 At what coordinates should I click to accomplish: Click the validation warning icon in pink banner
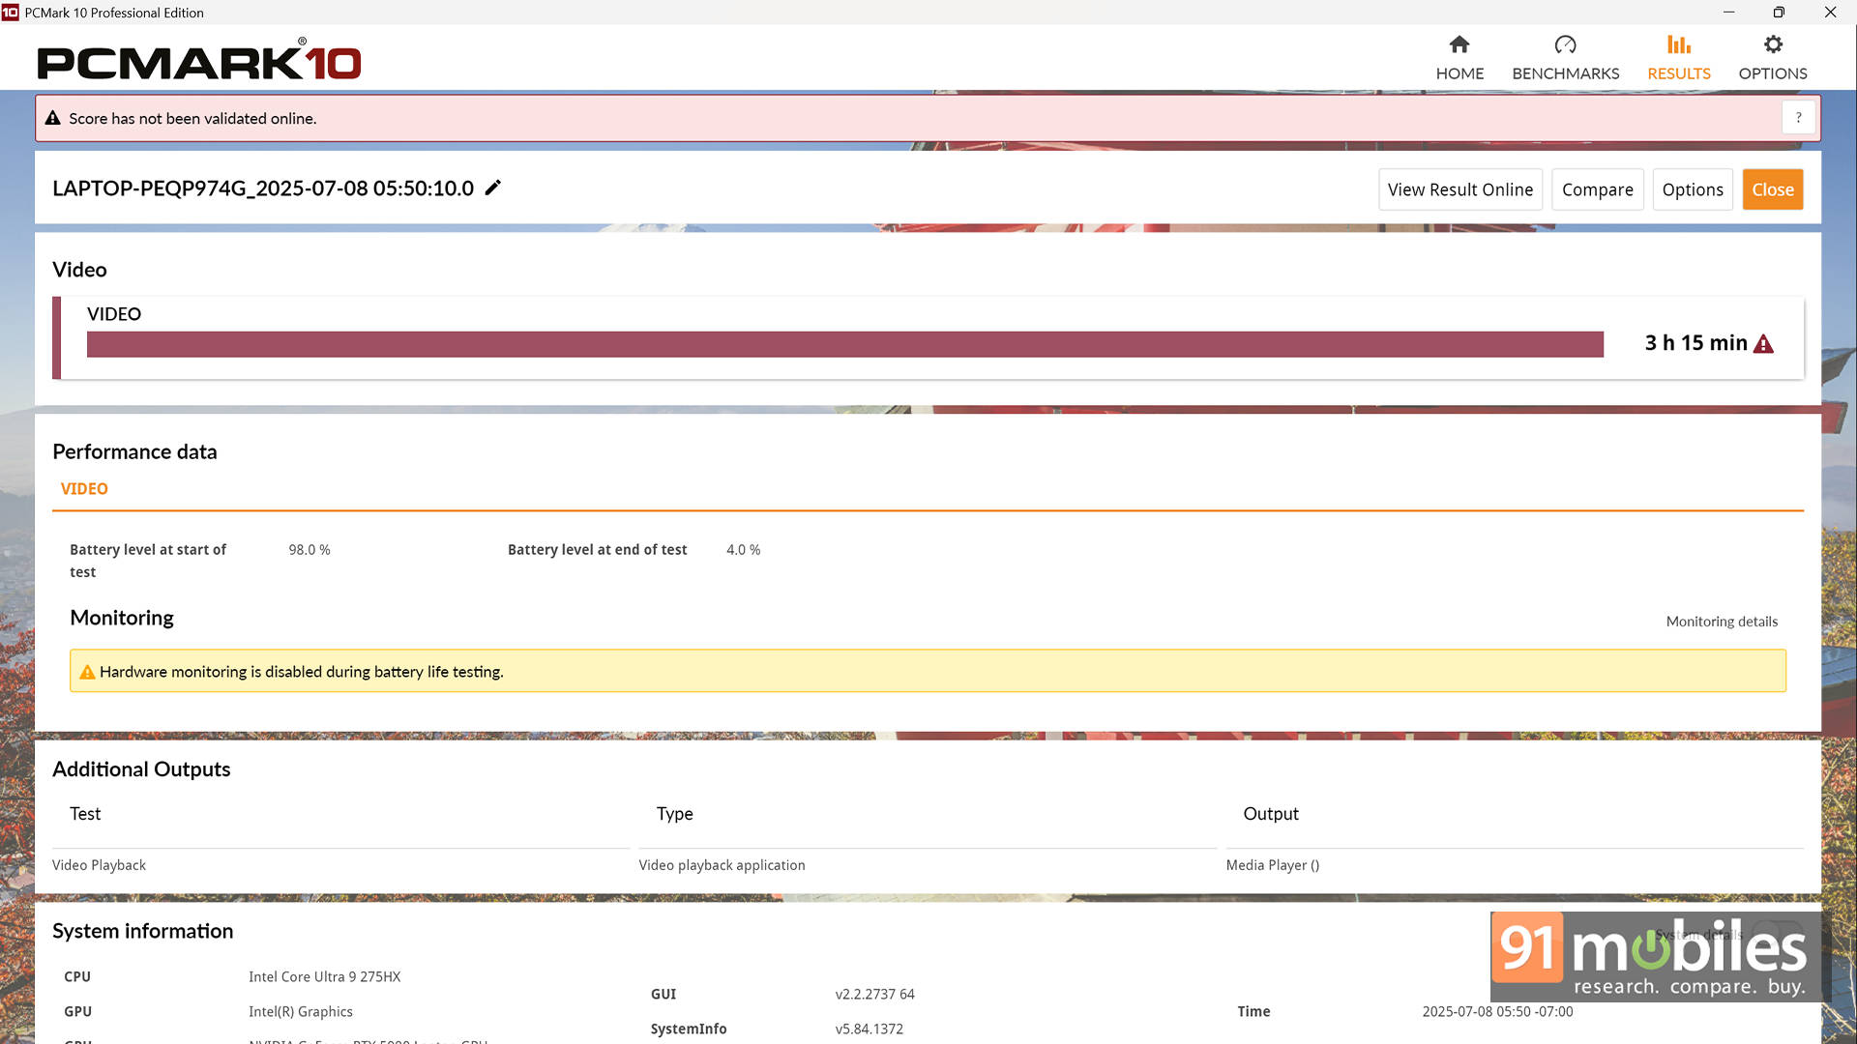coord(53,118)
